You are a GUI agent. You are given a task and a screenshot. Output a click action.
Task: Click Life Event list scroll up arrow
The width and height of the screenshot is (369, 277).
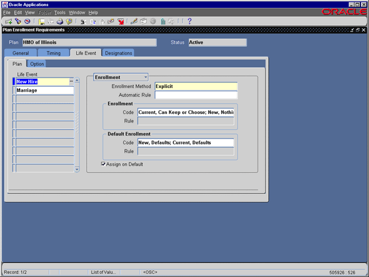(77, 80)
